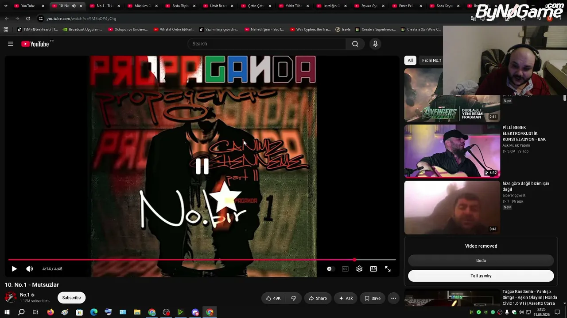Screen dimensions: 567x318
Task: Seek along the red video progress bar
Action: (x=202, y=260)
